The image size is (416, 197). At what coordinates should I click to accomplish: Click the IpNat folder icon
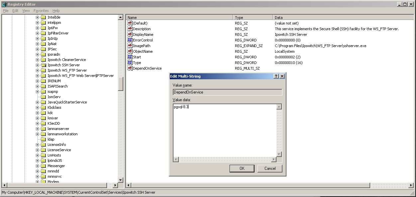(43, 44)
